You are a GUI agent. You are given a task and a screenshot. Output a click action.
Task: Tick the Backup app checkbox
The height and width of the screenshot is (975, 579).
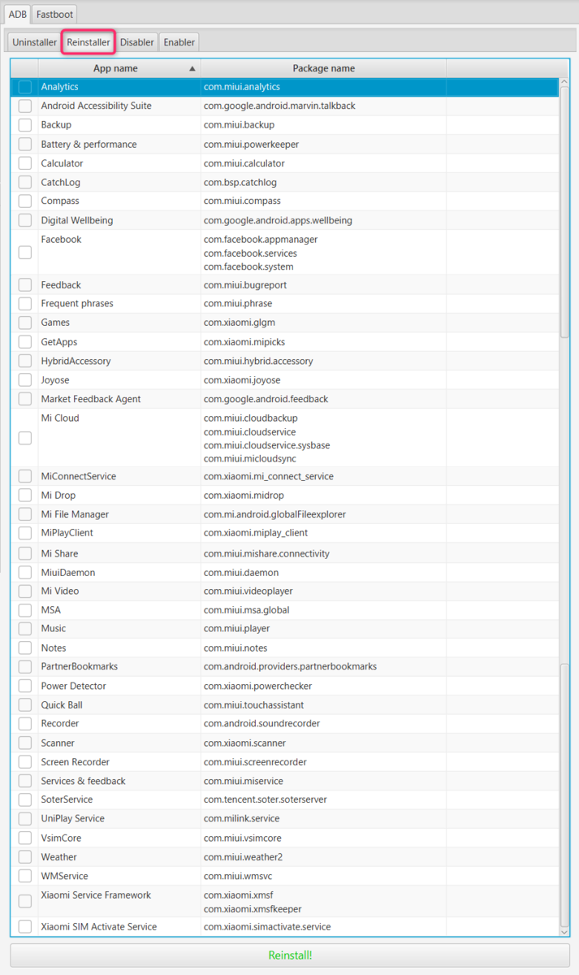(25, 125)
